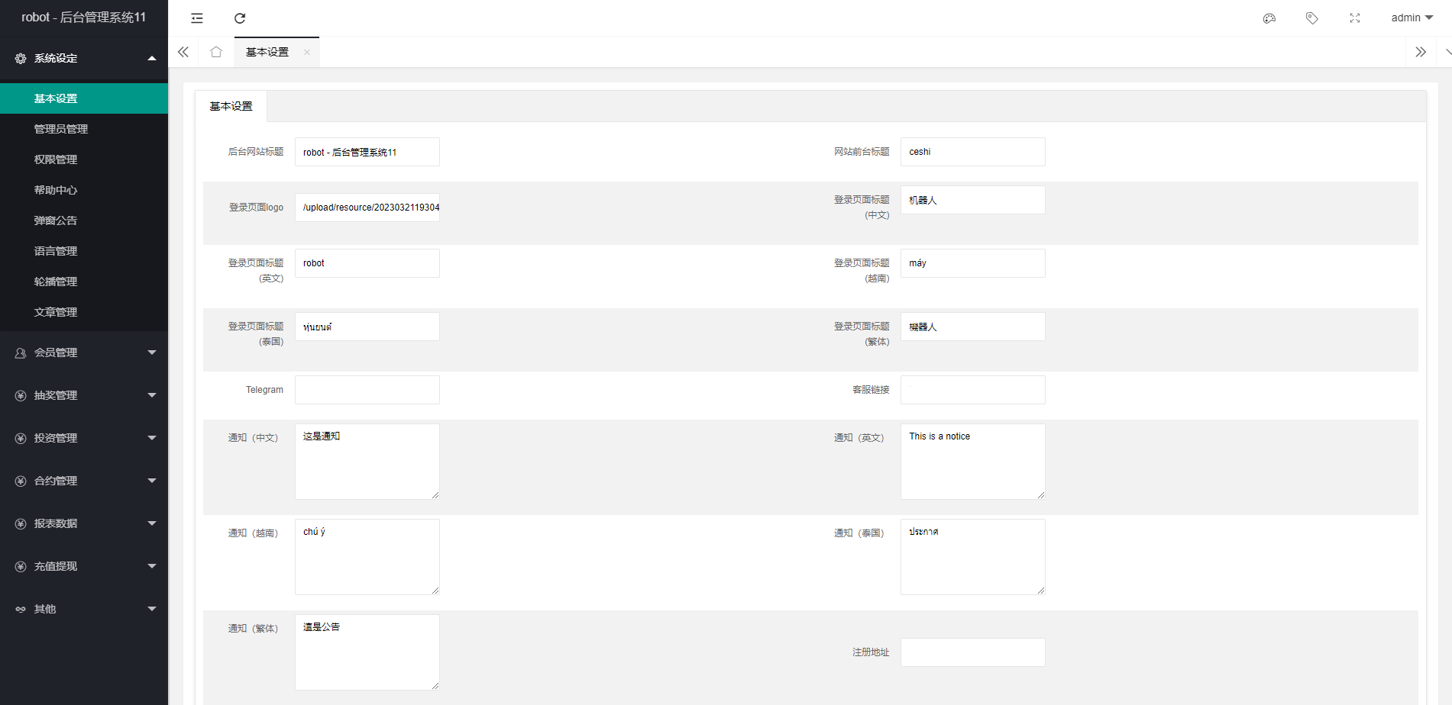
Task: Open 管理员管理 in the sidebar
Action: [61, 129]
